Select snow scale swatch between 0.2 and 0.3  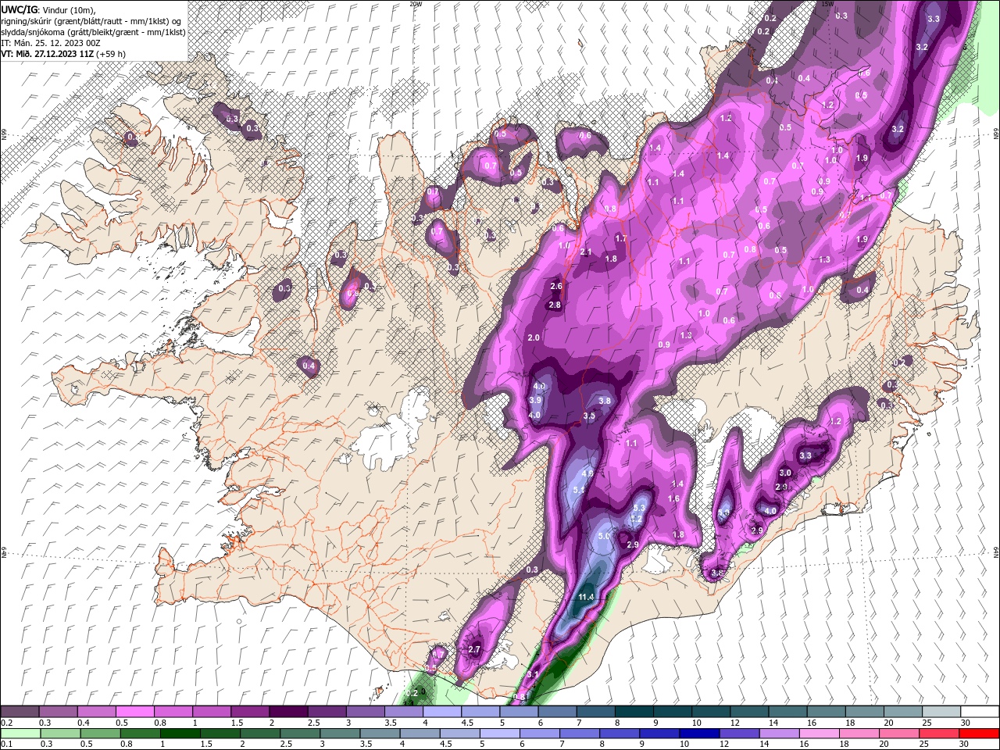coord(20,712)
